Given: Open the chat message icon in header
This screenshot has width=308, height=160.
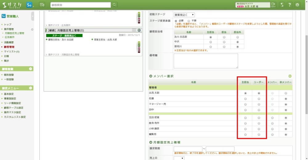Looking at the screenshot, I should 42,5.
